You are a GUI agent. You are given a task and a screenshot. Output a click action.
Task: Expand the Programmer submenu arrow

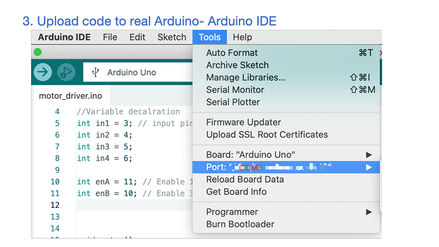369,212
